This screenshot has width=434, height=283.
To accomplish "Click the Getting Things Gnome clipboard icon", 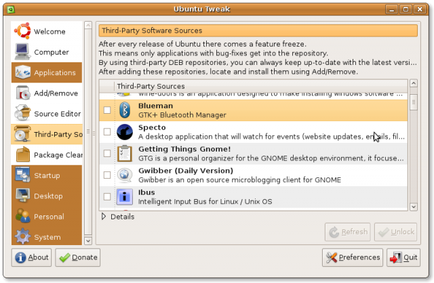I will pos(125,154).
